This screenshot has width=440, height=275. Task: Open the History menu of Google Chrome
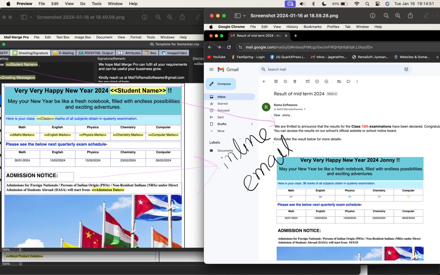click(292, 26)
